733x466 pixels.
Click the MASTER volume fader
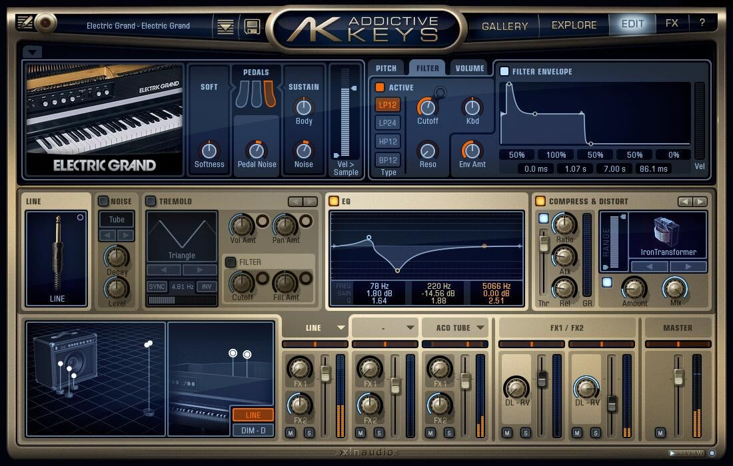click(678, 376)
